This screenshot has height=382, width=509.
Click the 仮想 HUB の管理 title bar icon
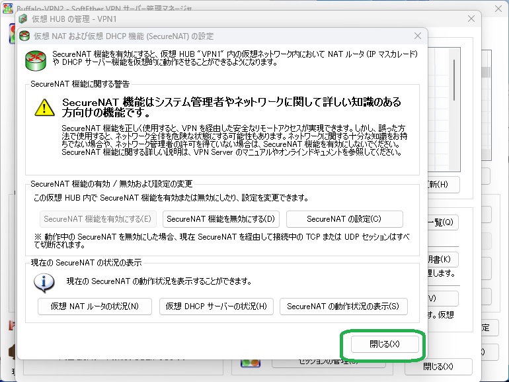pyautogui.click(x=23, y=19)
